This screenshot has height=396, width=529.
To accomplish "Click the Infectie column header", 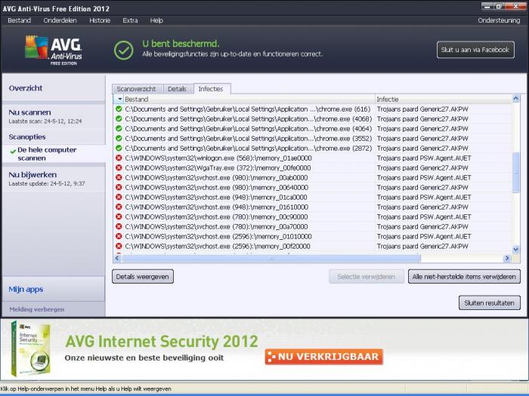I will tap(444, 99).
